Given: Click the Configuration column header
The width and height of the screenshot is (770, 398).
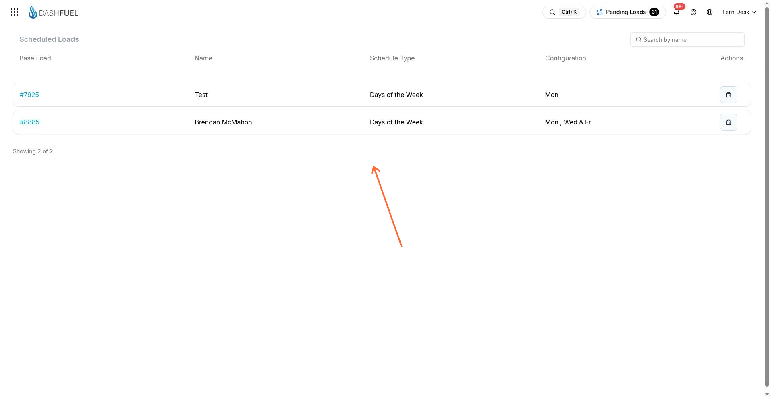Looking at the screenshot, I should click(565, 58).
